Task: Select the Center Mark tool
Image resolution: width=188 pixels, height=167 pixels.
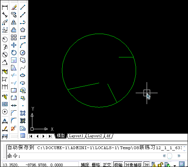Action: [x=5, y=112]
